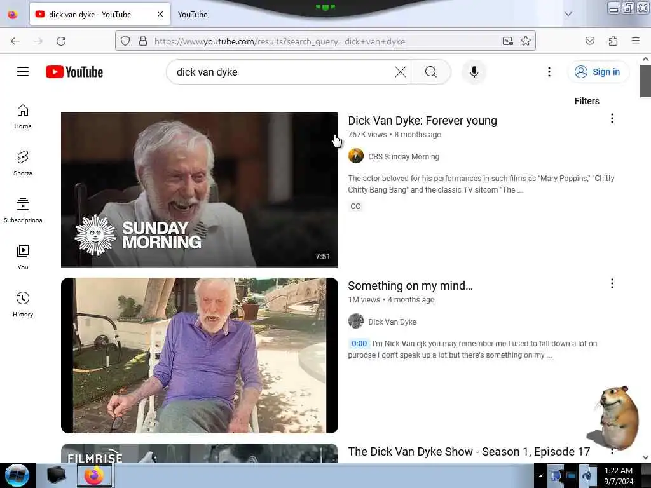This screenshot has width=651, height=488.
Task: Click the Dick Van Dyke channel name
Action: coord(392,322)
